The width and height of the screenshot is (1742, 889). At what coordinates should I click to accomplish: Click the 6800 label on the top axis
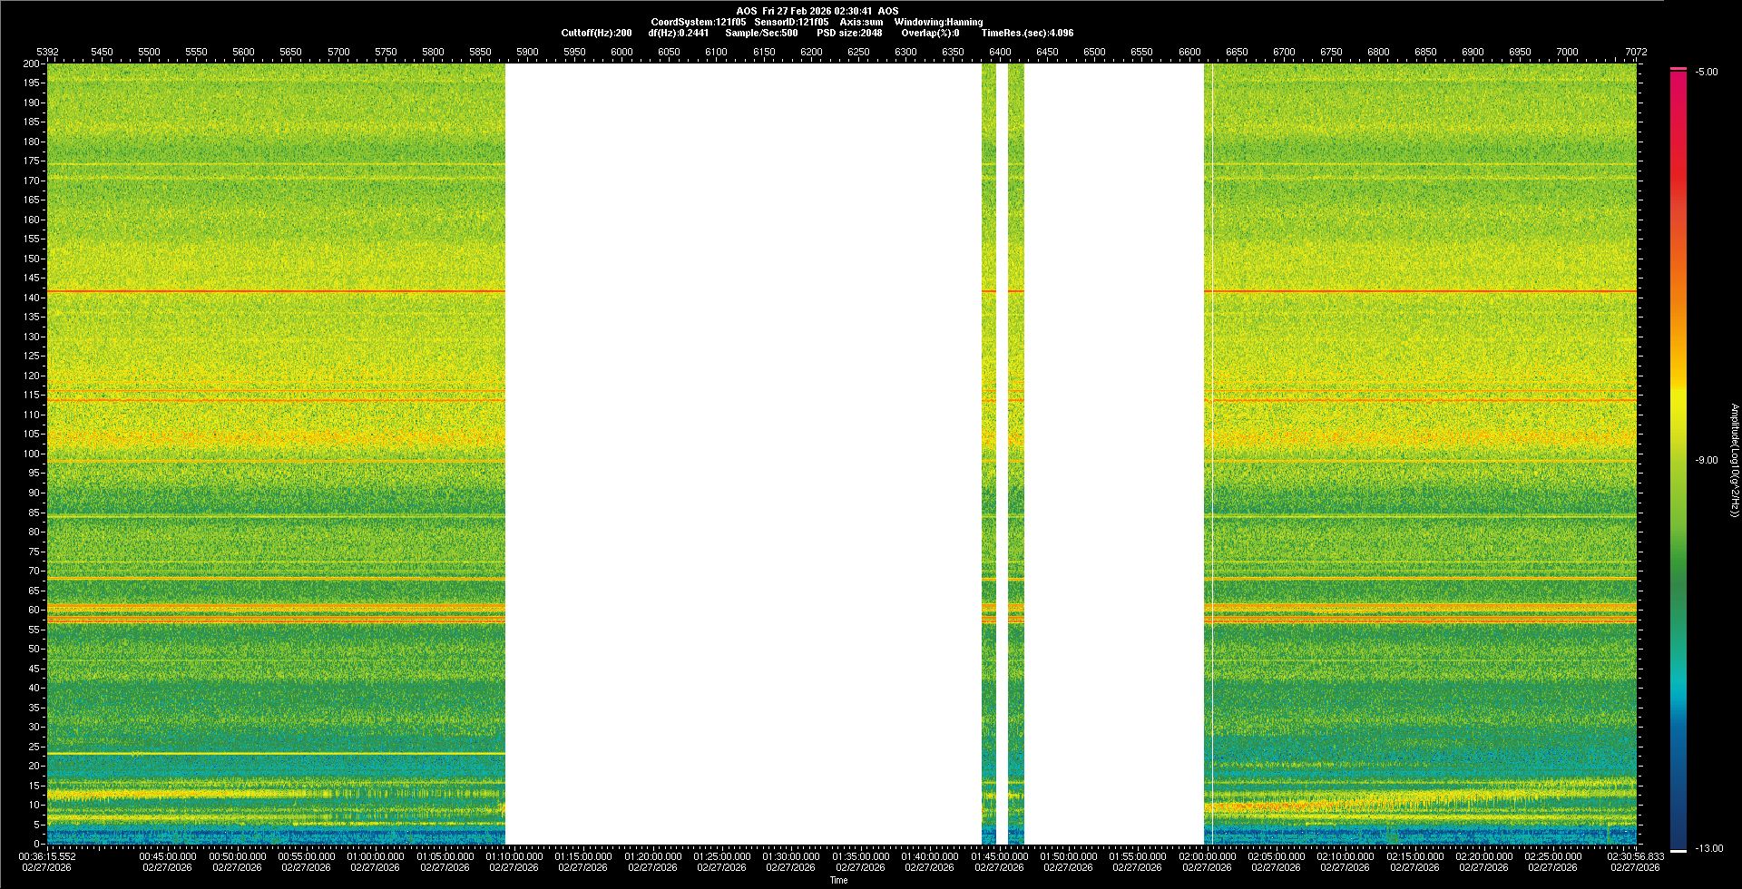[1378, 52]
